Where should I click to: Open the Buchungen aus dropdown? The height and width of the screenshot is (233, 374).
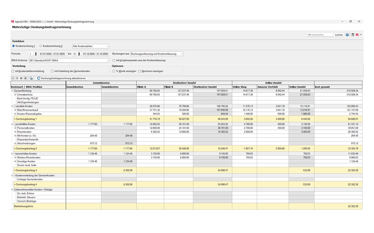point(157,54)
